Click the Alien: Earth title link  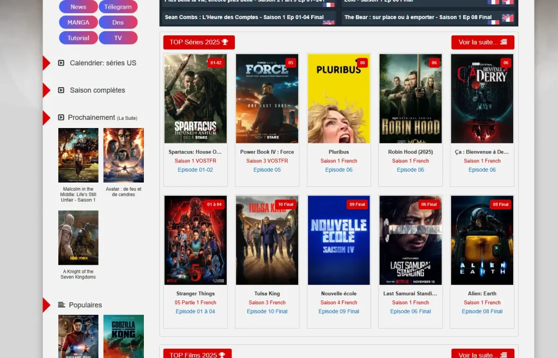(x=482, y=294)
